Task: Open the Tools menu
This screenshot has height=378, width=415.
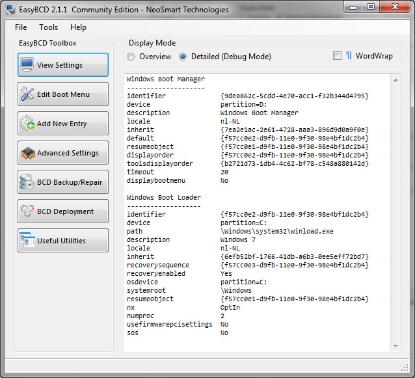Action: pyautogui.click(x=48, y=27)
